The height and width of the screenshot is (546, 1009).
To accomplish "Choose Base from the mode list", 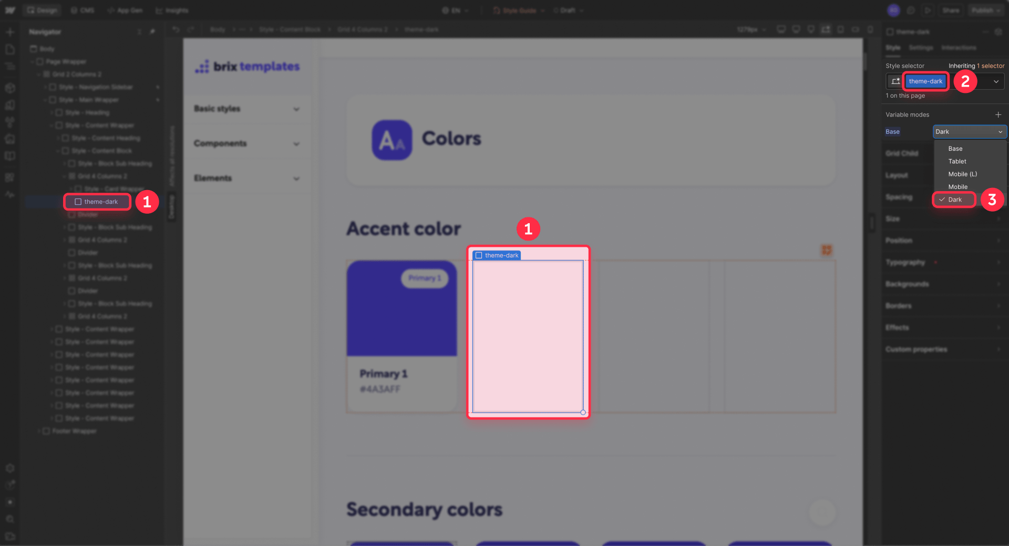I will [x=970, y=149].
